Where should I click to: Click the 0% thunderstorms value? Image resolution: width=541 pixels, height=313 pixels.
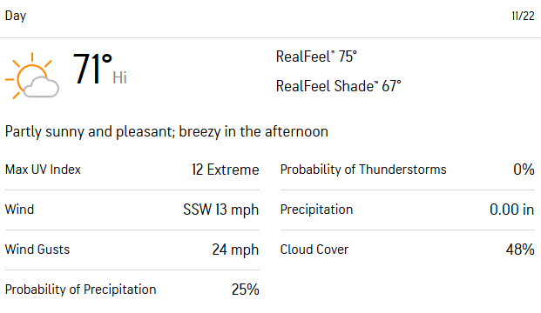pyautogui.click(x=524, y=170)
